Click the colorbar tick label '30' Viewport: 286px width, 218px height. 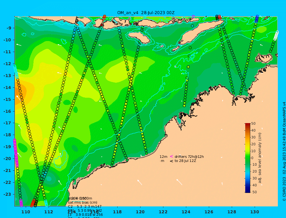click(253, 137)
